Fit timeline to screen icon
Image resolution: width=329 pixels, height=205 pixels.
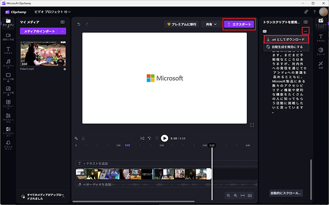point(243,195)
